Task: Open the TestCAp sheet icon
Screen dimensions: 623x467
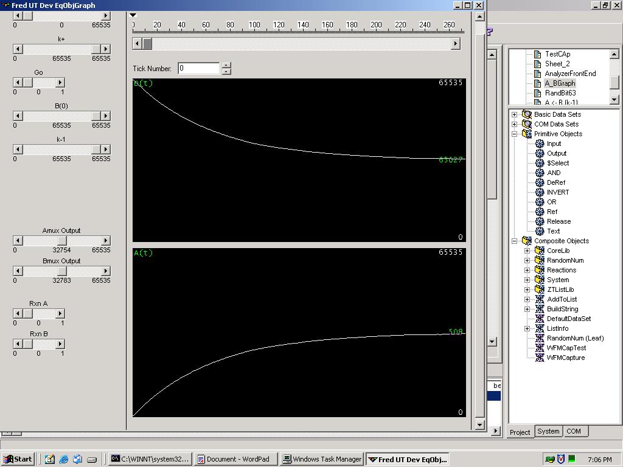Action: pos(538,54)
